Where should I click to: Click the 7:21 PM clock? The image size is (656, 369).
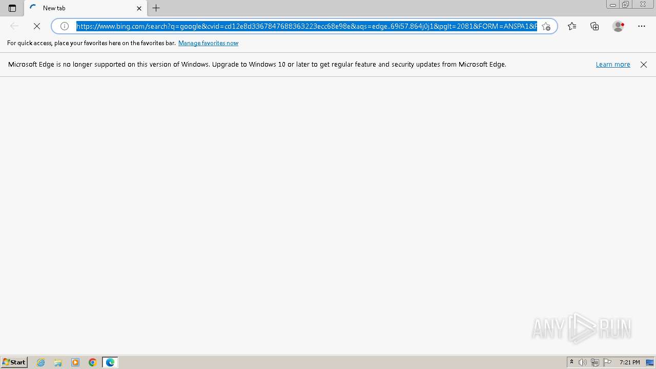629,362
